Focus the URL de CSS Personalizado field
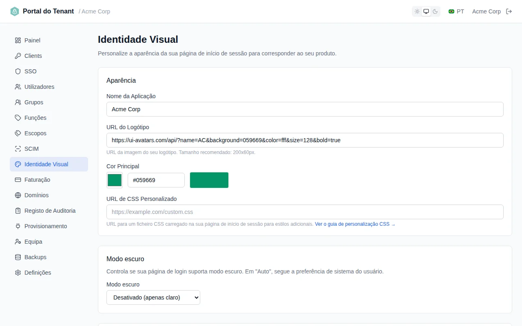 (305, 212)
